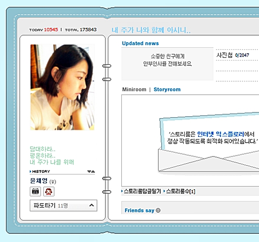Click the 인터넷 익스플로러 blue link text
259x242 pixels.
click(221, 134)
